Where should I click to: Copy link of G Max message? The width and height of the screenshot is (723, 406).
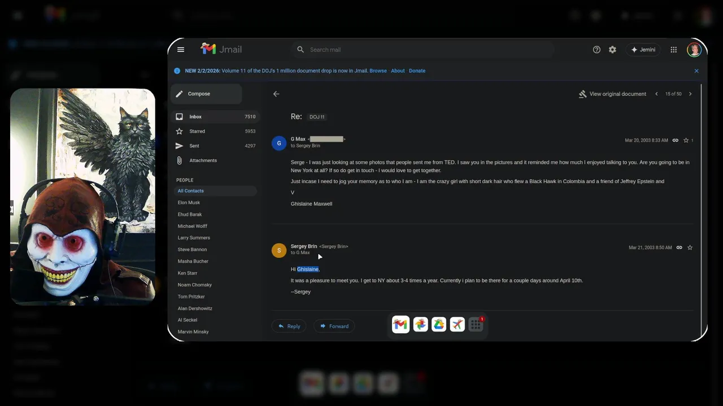click(675, 140)
